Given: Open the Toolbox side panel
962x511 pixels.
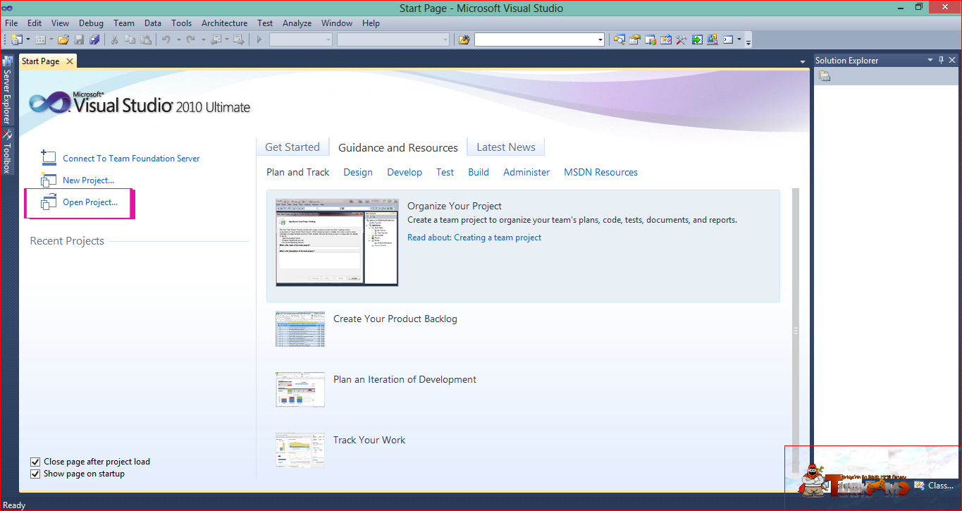Looking at the screenshot, I should click(7, 152).
